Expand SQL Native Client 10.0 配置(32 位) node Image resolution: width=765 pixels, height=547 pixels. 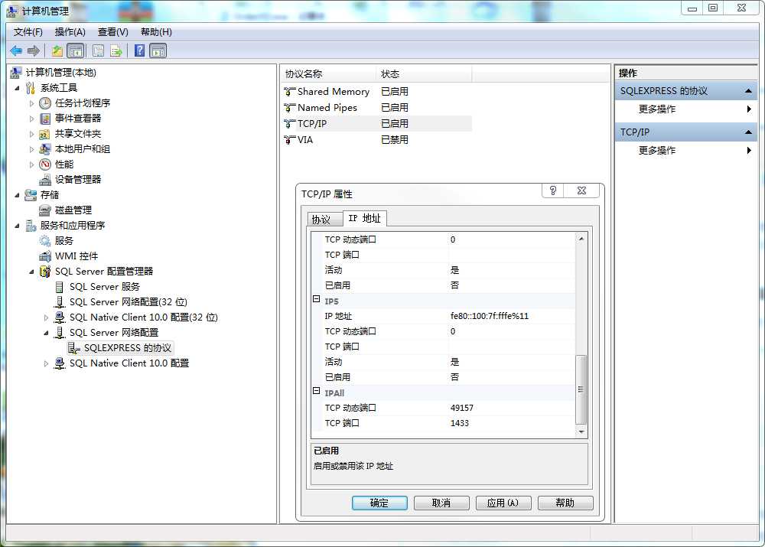click(x=47, y=317)
